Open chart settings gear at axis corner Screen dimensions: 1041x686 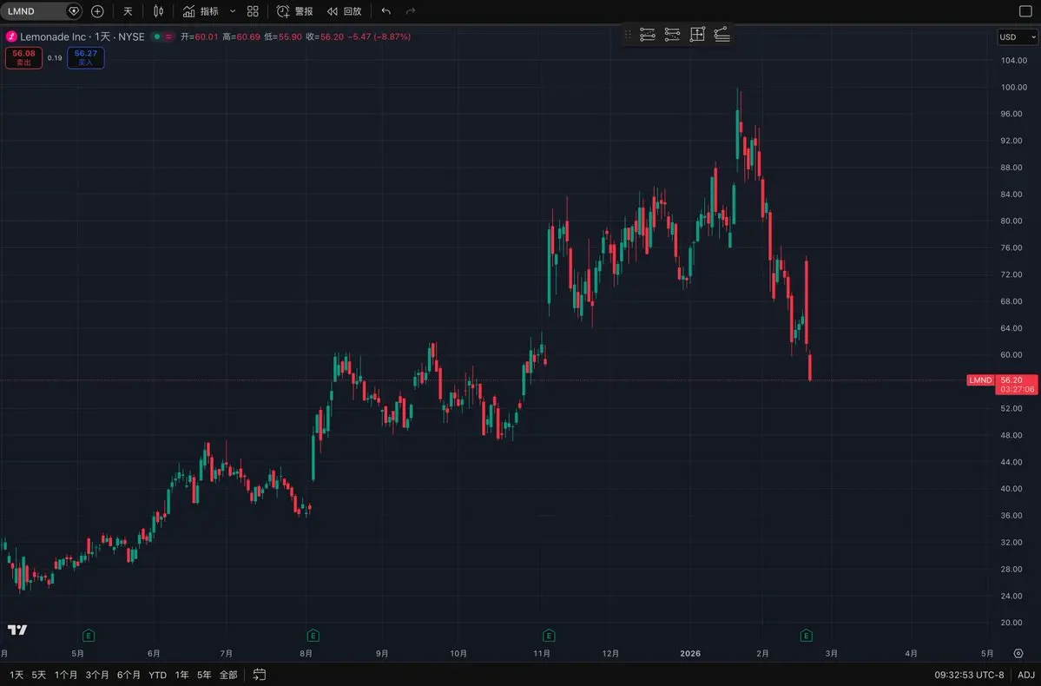tap(1018, 654)
